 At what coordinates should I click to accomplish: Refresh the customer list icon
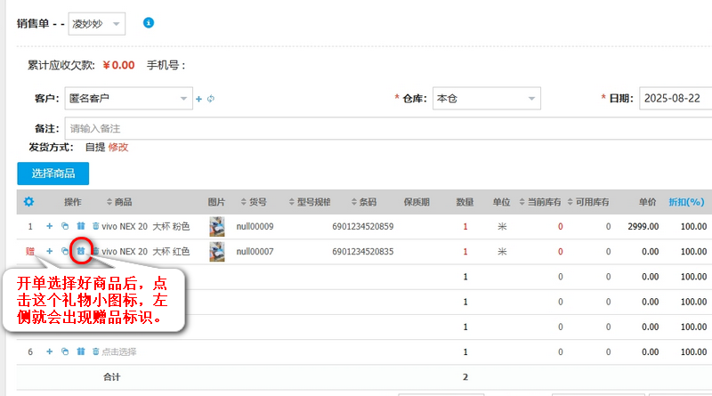pos(211,99)
